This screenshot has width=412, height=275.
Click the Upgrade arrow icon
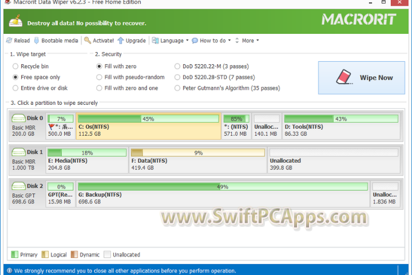pos(121,41)
